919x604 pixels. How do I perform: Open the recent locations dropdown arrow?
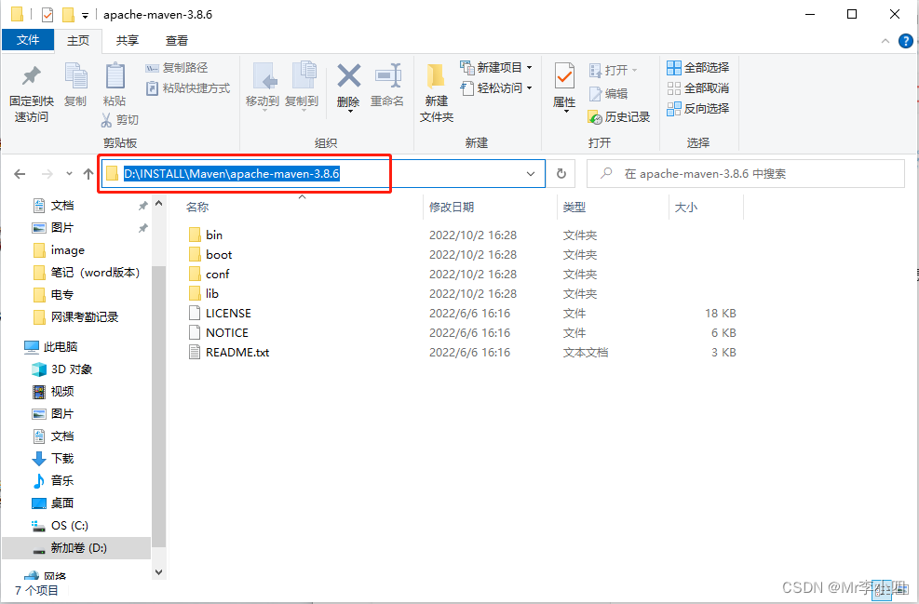(x=69, y=174)
